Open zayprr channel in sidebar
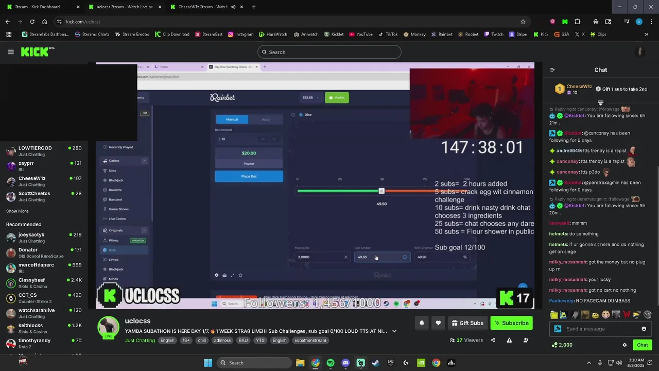 point(44,166)
